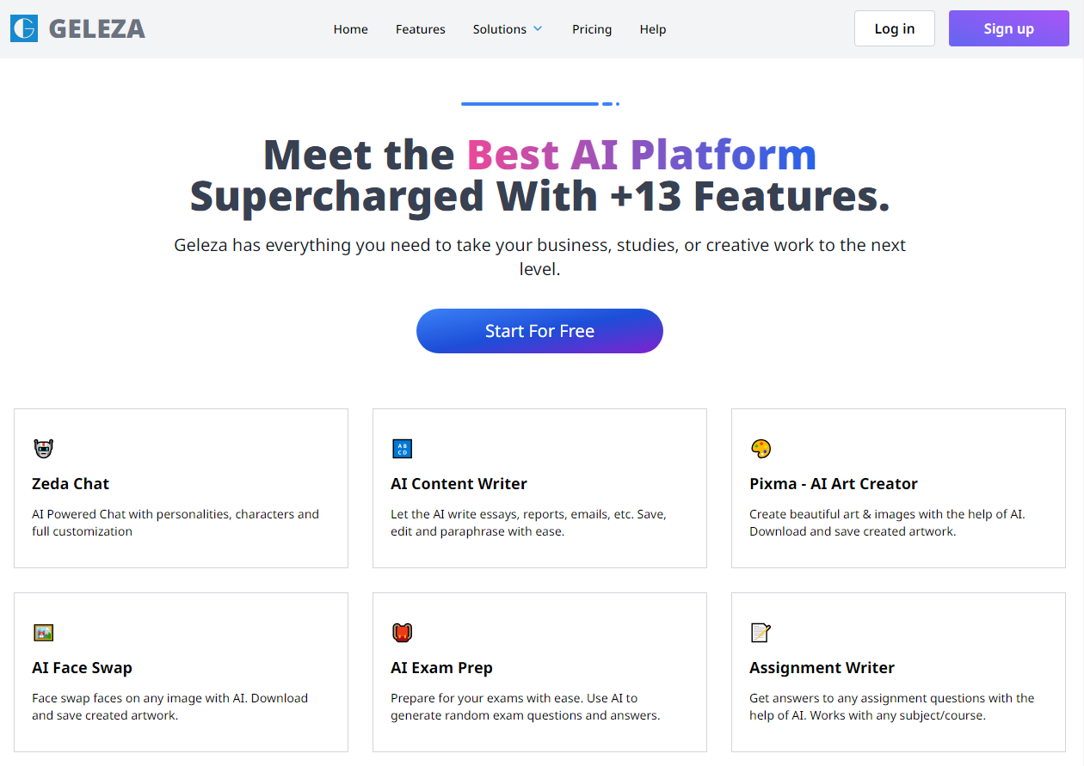This screenshot has width=1084, height=766.
Task: Open the Home menu item
Action: point(351,29)
